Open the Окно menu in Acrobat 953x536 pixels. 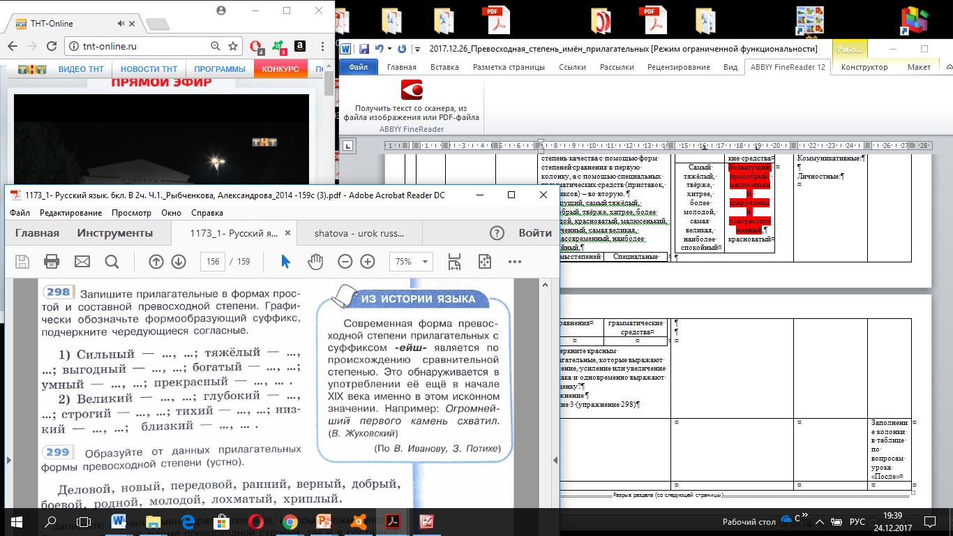click(171, 213)
